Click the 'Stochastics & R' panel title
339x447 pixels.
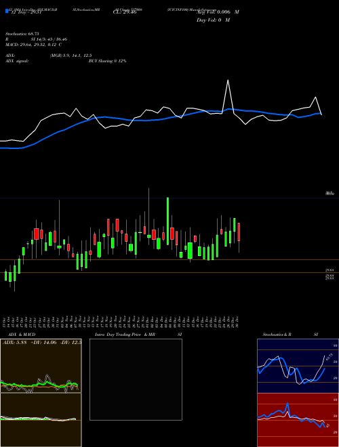click(x=277, y=335)
